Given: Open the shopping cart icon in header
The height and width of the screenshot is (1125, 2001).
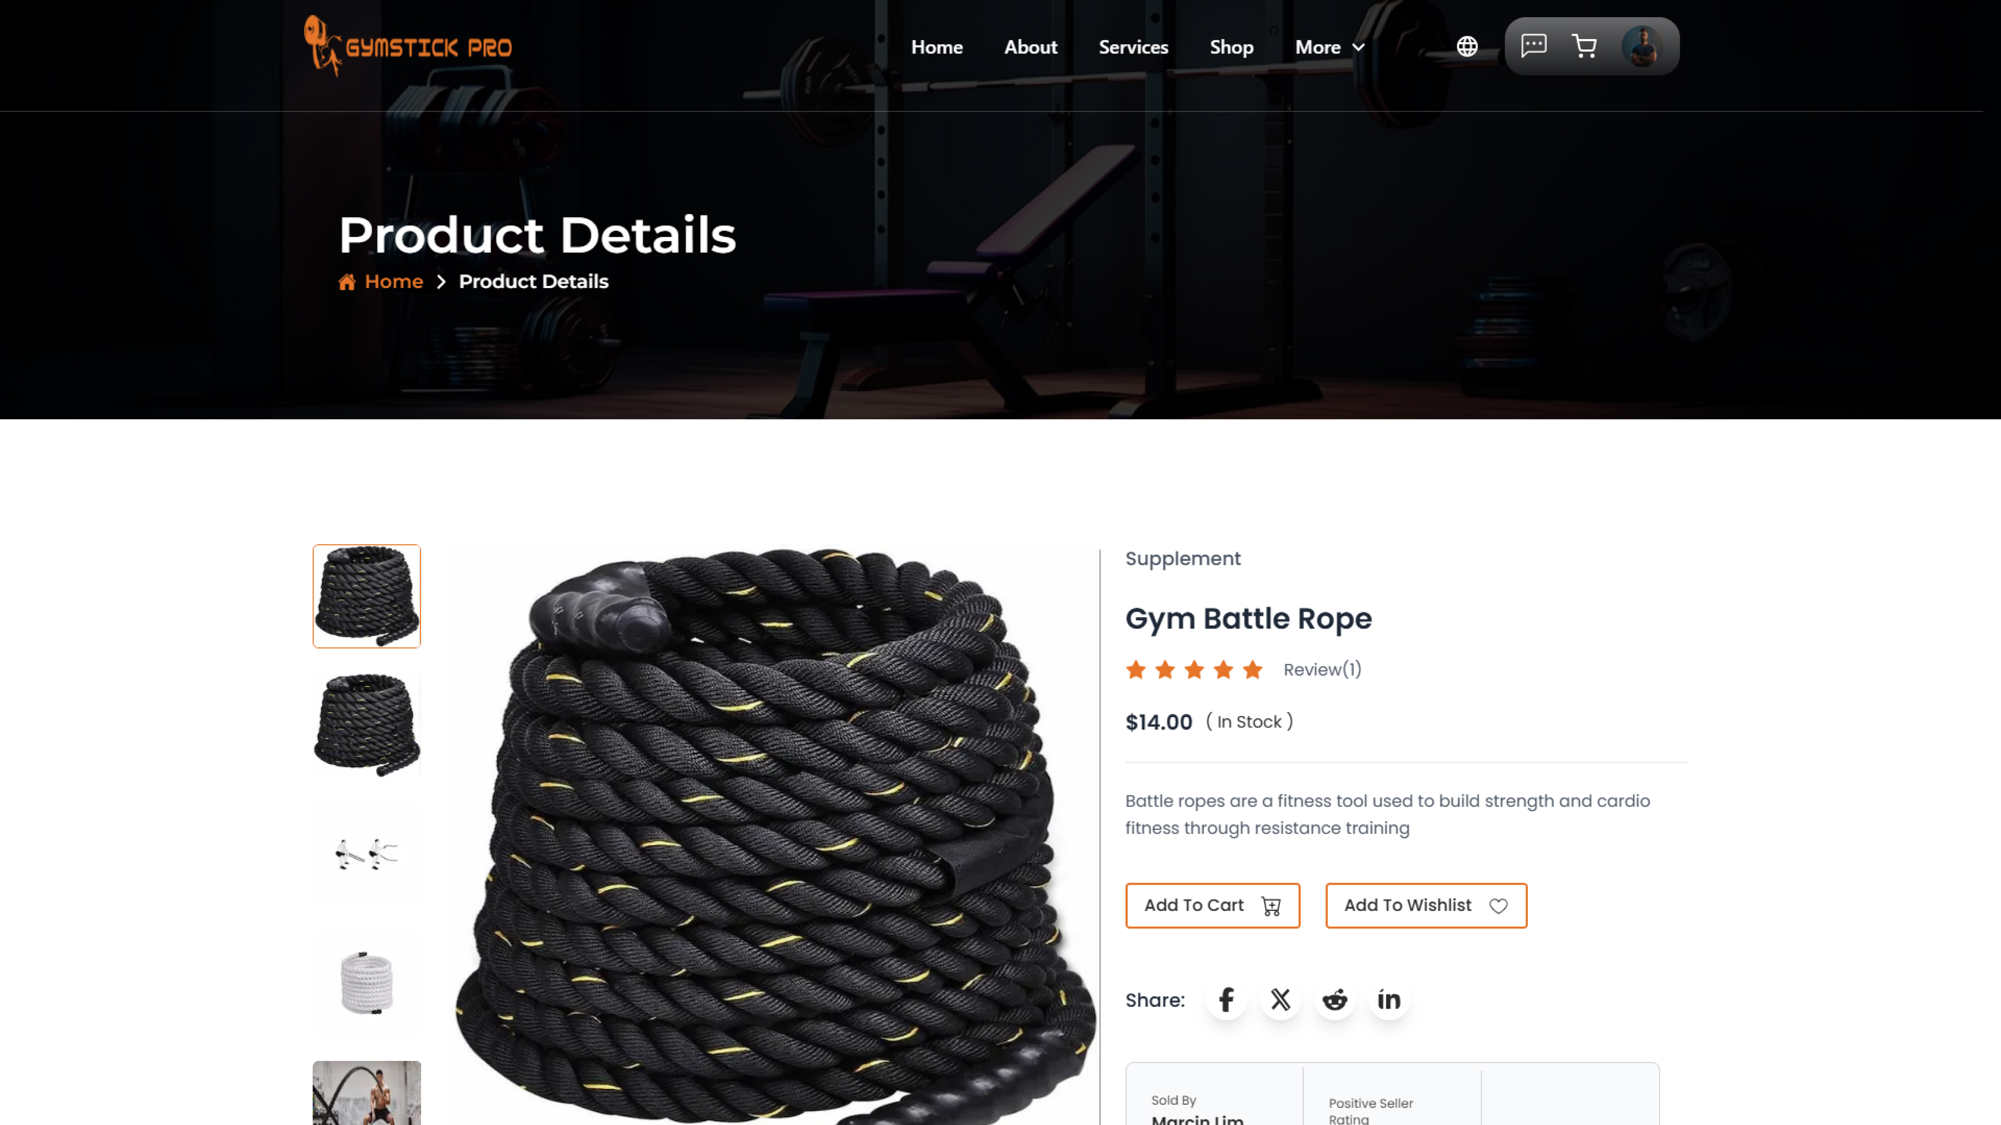Looking at the screenshot, I should [x=1584, y=46].
